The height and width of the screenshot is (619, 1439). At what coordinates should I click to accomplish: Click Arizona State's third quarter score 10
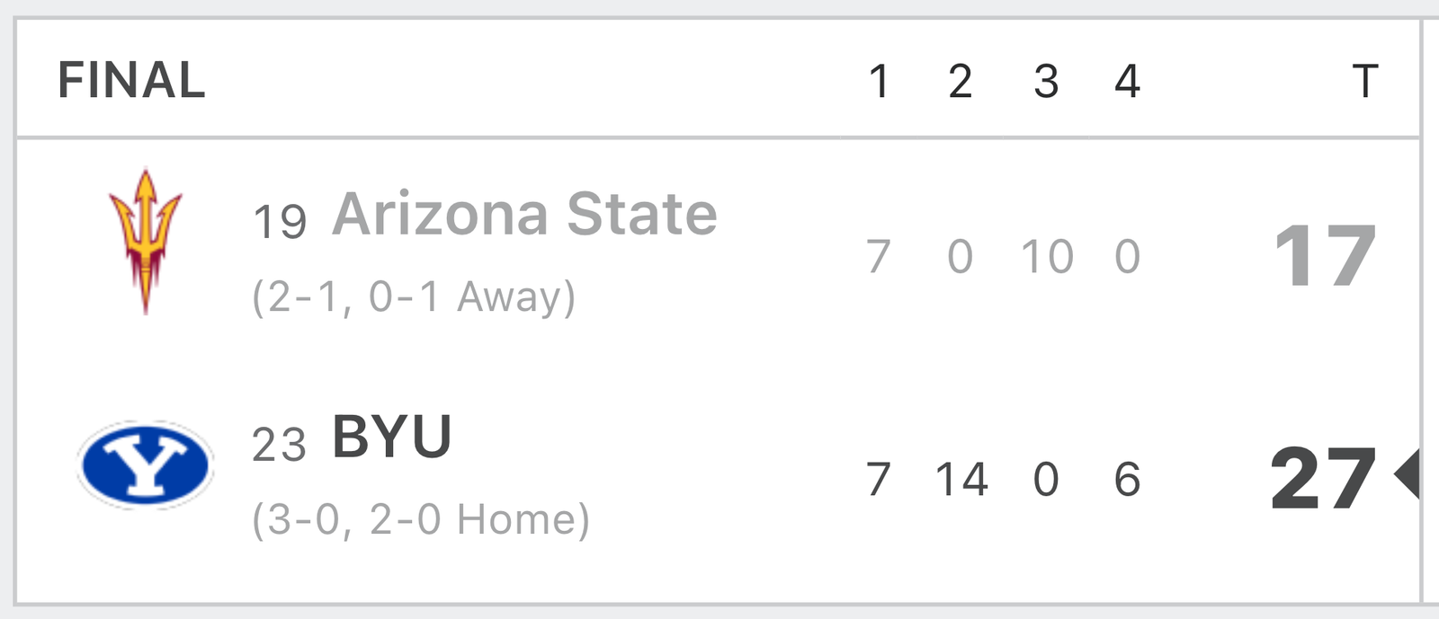1047,256
